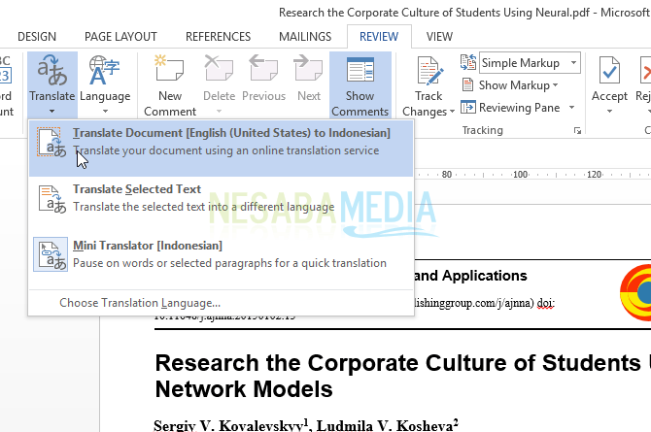This screenshot has height=432, width=651.
Task: Click the Accept change checkmark icon
Action: [609, 70]
